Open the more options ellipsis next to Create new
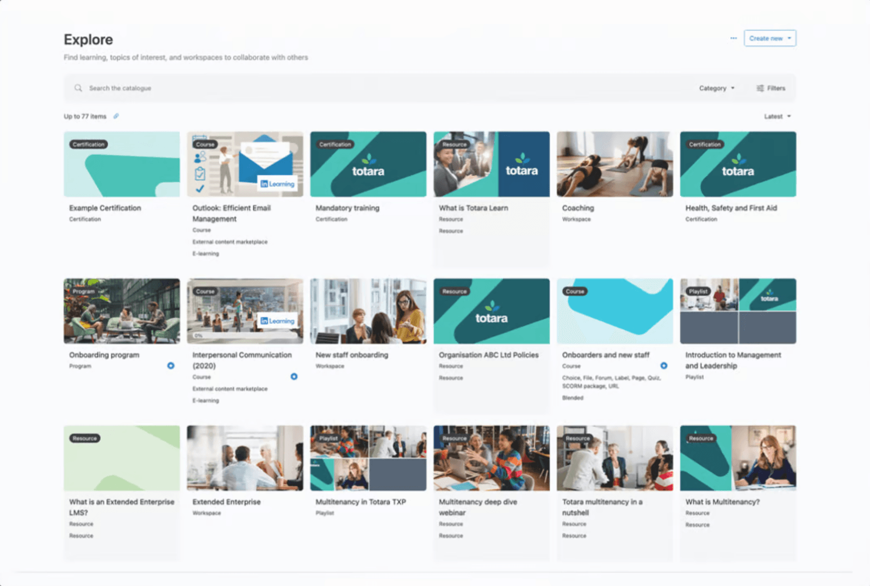Viewport: 870px width, 586px height. pos(733,38)
